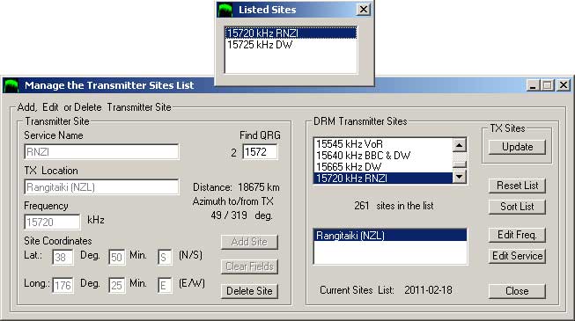Maximize the Manage Transmitter Sites window
The width and height of the screenshot is (575, 321).
click(x=547, y=85)
